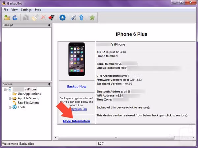Expand the Tools tree node
Image resolution: width=198 pixels, height=148 pixels.
pyautogui.click(x=10, y=107)
